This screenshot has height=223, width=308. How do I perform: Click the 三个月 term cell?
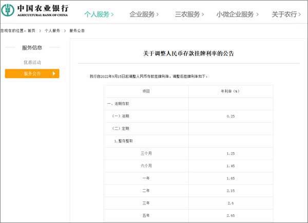coord(146,154)
